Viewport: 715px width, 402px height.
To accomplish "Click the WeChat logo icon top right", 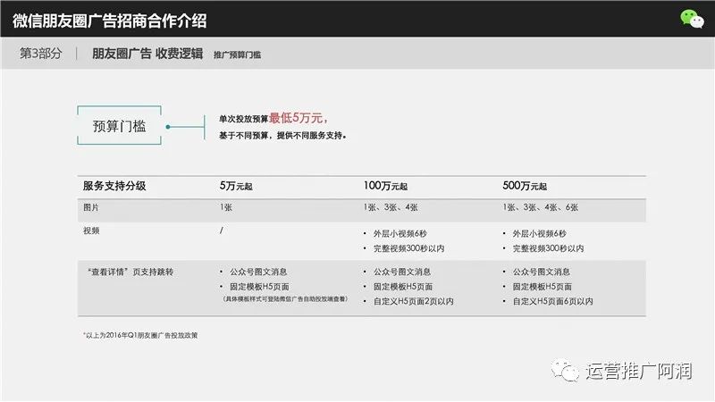I will pos(692,19).
